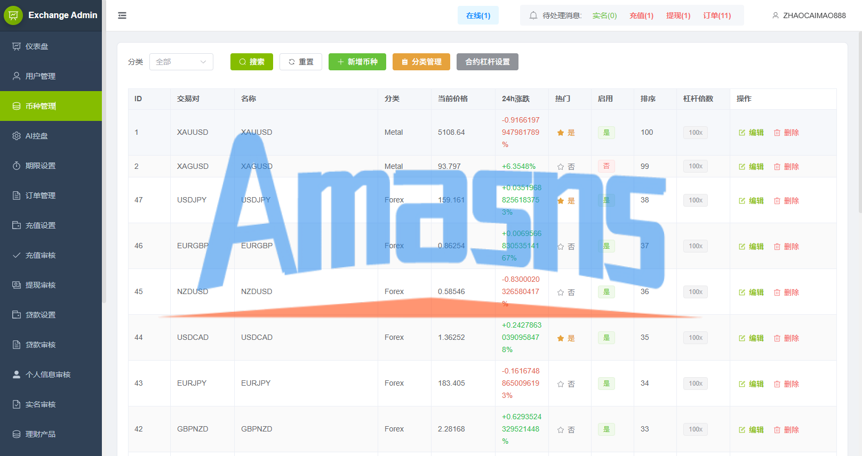Click 新增币种 add currency button

point(357,62)
